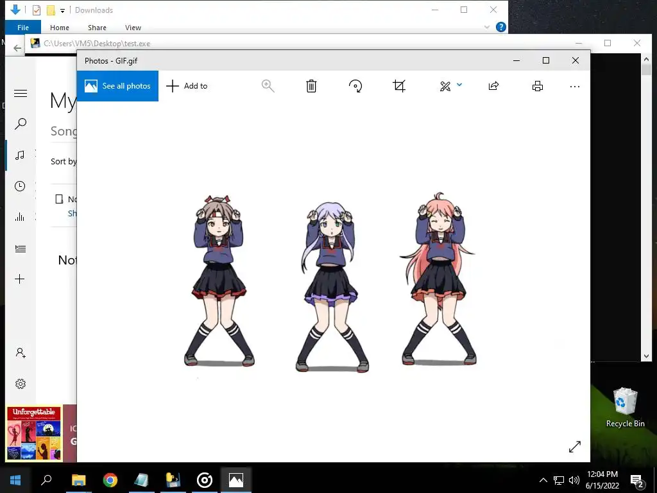This screenshot has width=657, height=493.
Task: Click the blue Help icon in Downloads
Action: tap(500, 27)
